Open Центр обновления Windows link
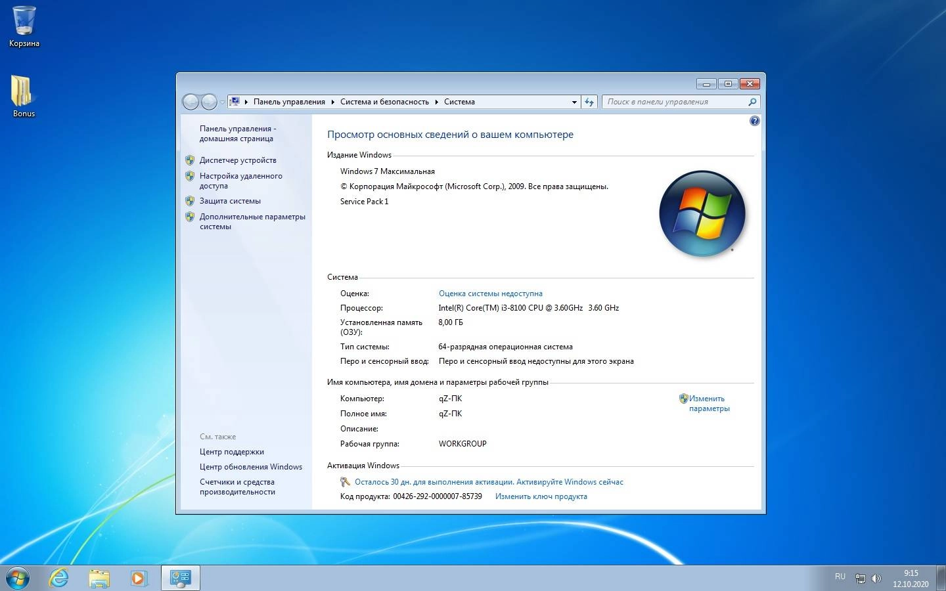This screenshot has height=591, width=946. coord(251,467)
